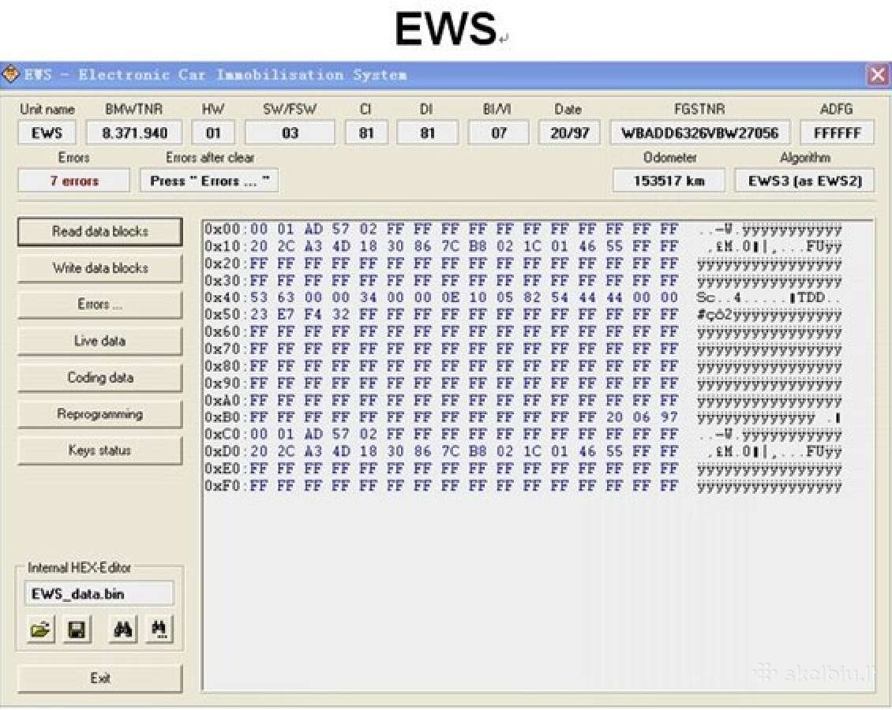Exit the EWS program
This screenshot has height=710, width=892.
pyautogui.click(x=100, y=678)
